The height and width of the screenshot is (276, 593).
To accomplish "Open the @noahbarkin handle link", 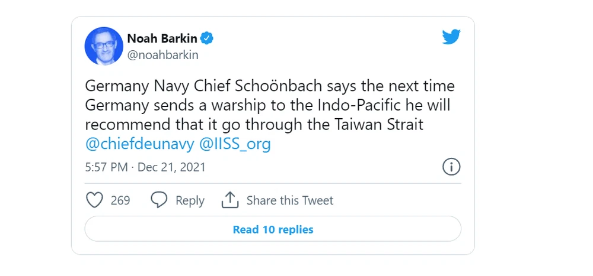I will [x=162, y=55].
